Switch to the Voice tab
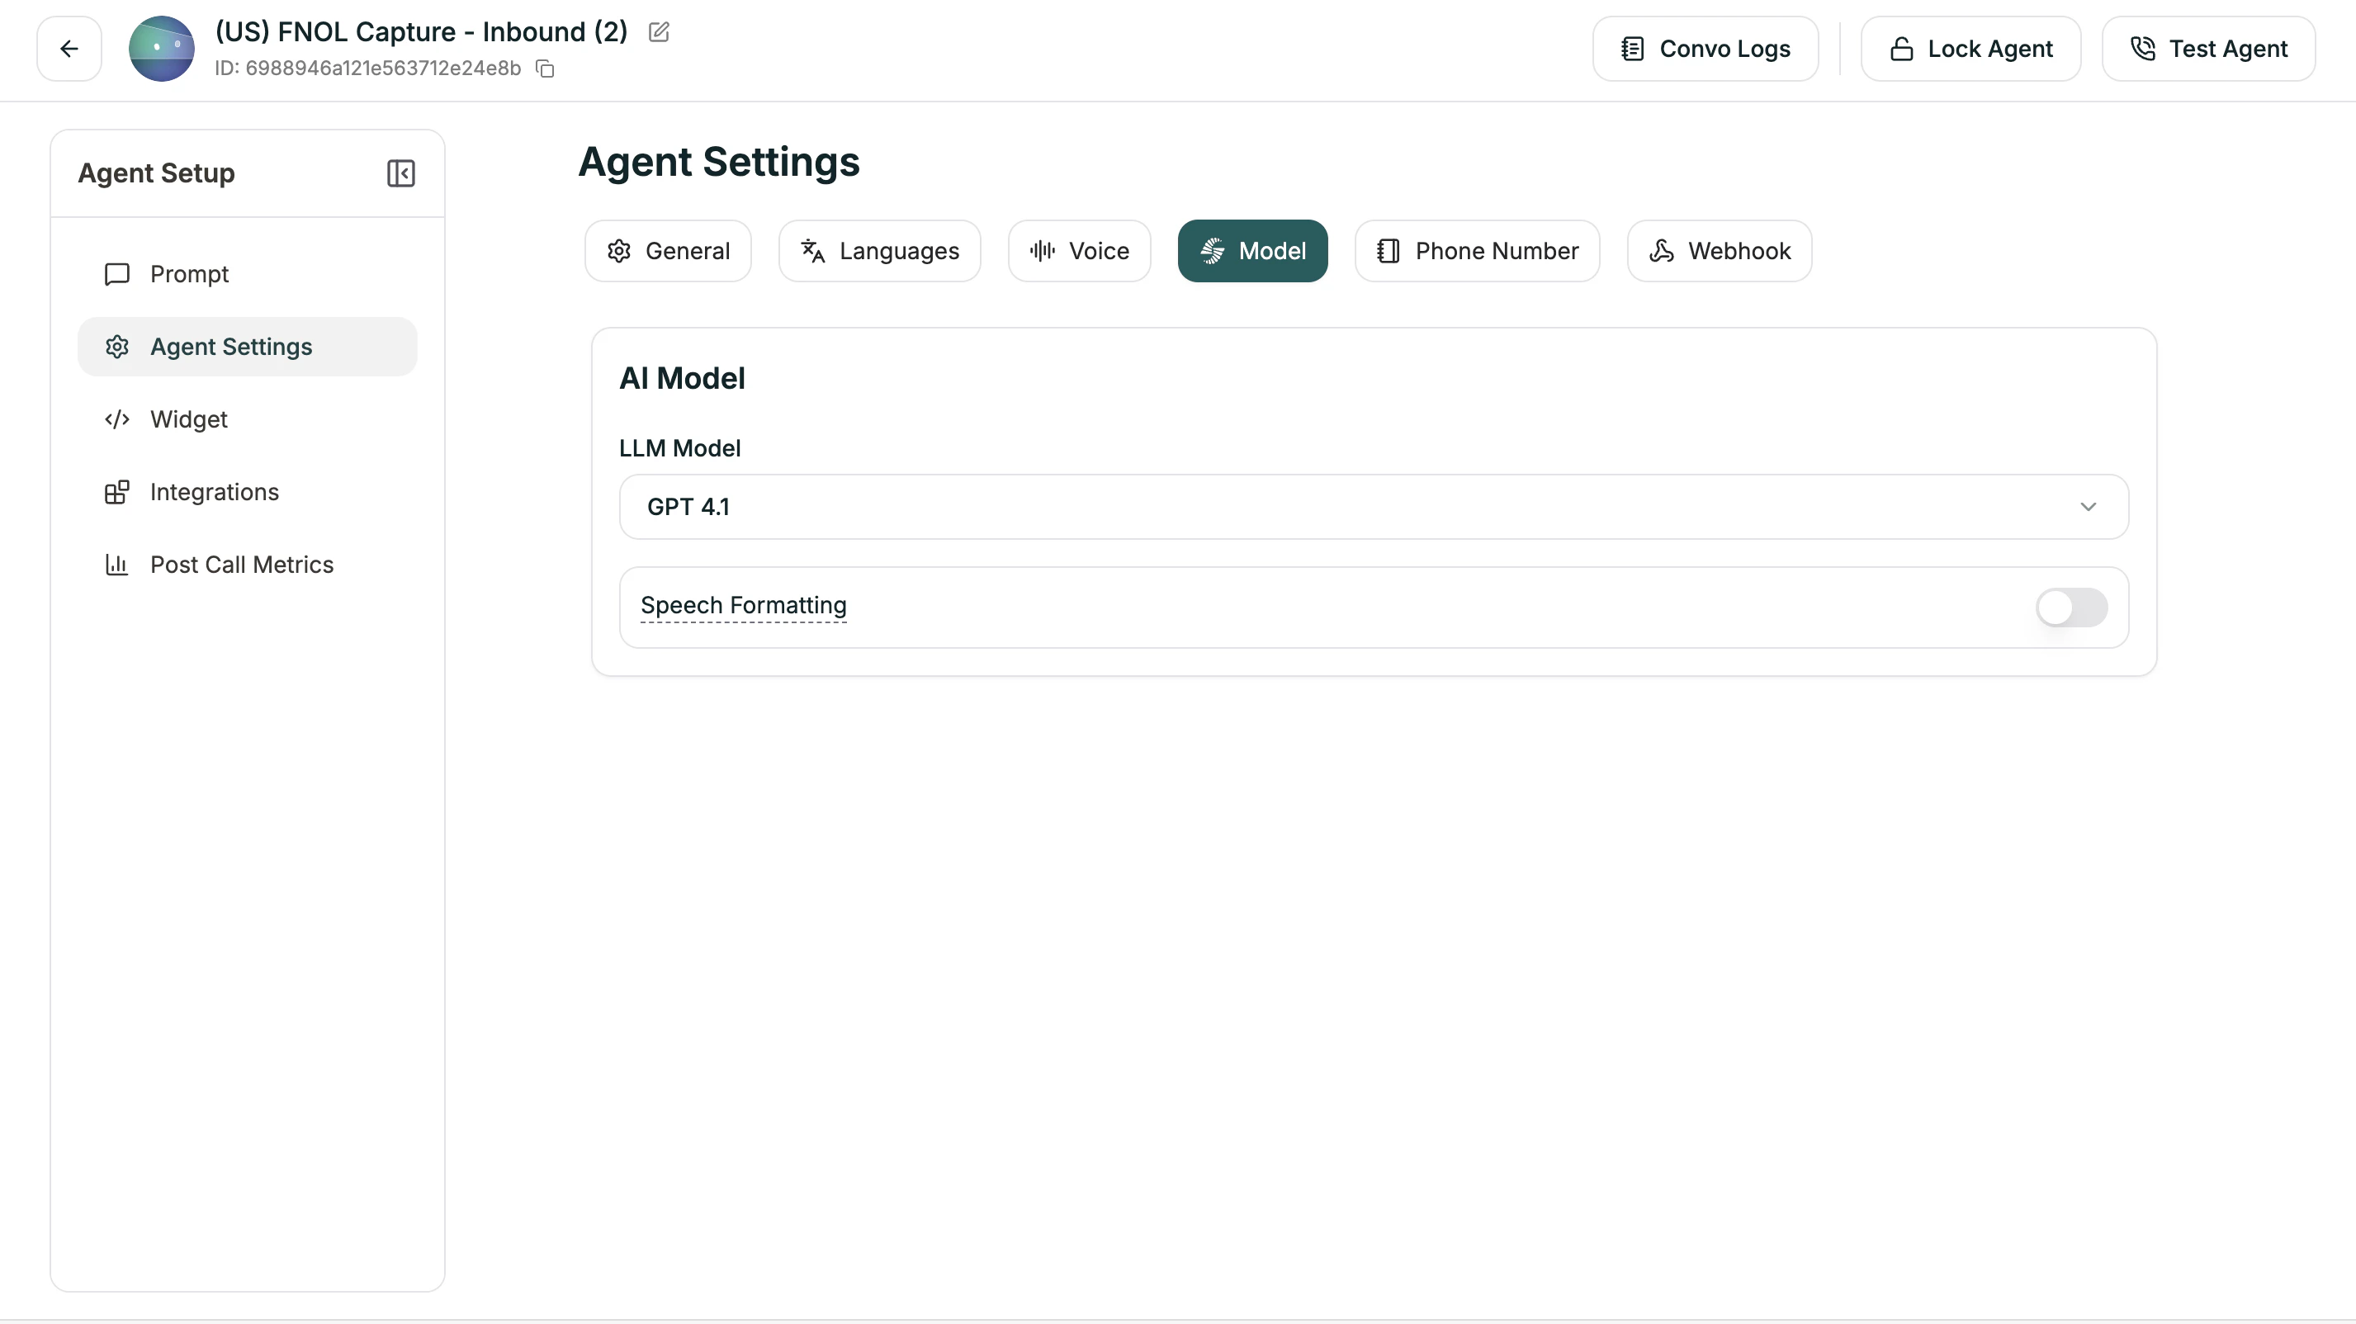Image resolution: width=2356 pixels, height=1324 pixels. tap(1078, 251)
